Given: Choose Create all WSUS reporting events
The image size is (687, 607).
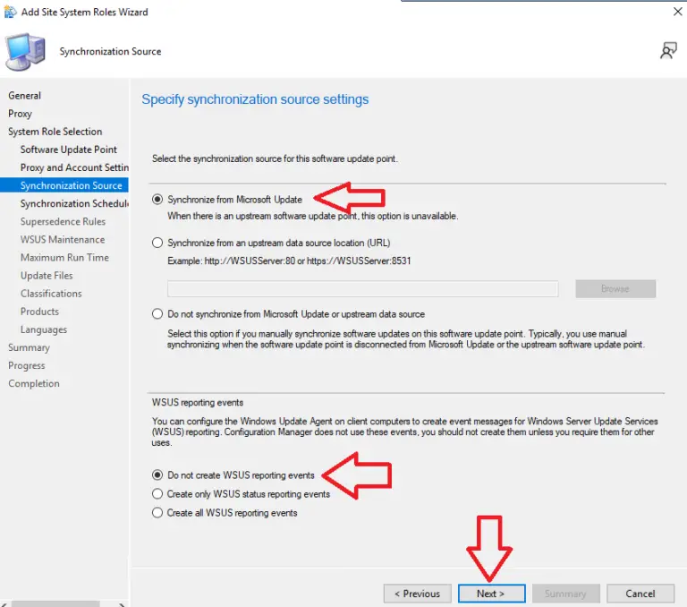Looking at the screenshot, I should [158, 513].
